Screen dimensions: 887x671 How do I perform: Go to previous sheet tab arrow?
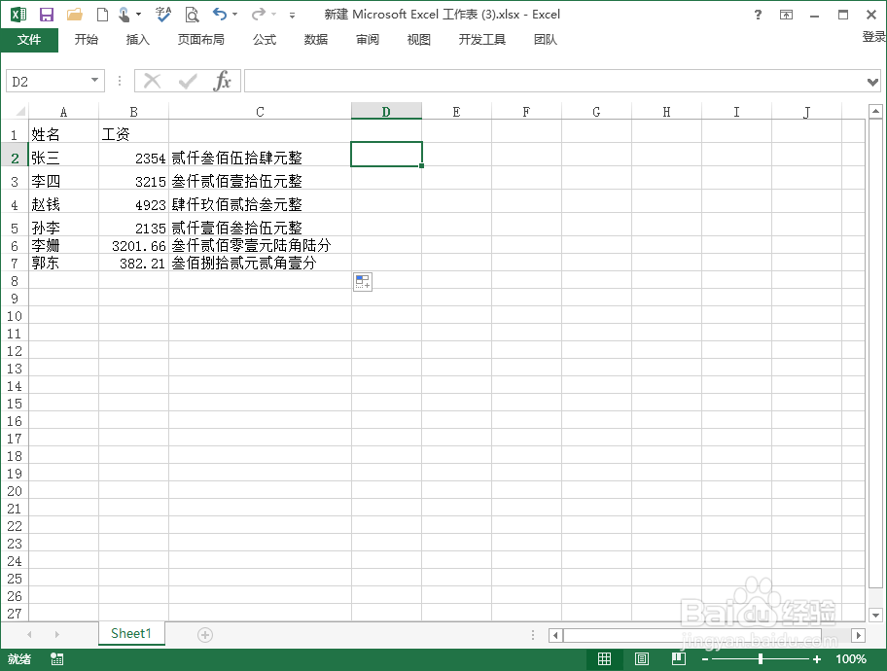tap(29, 635)
